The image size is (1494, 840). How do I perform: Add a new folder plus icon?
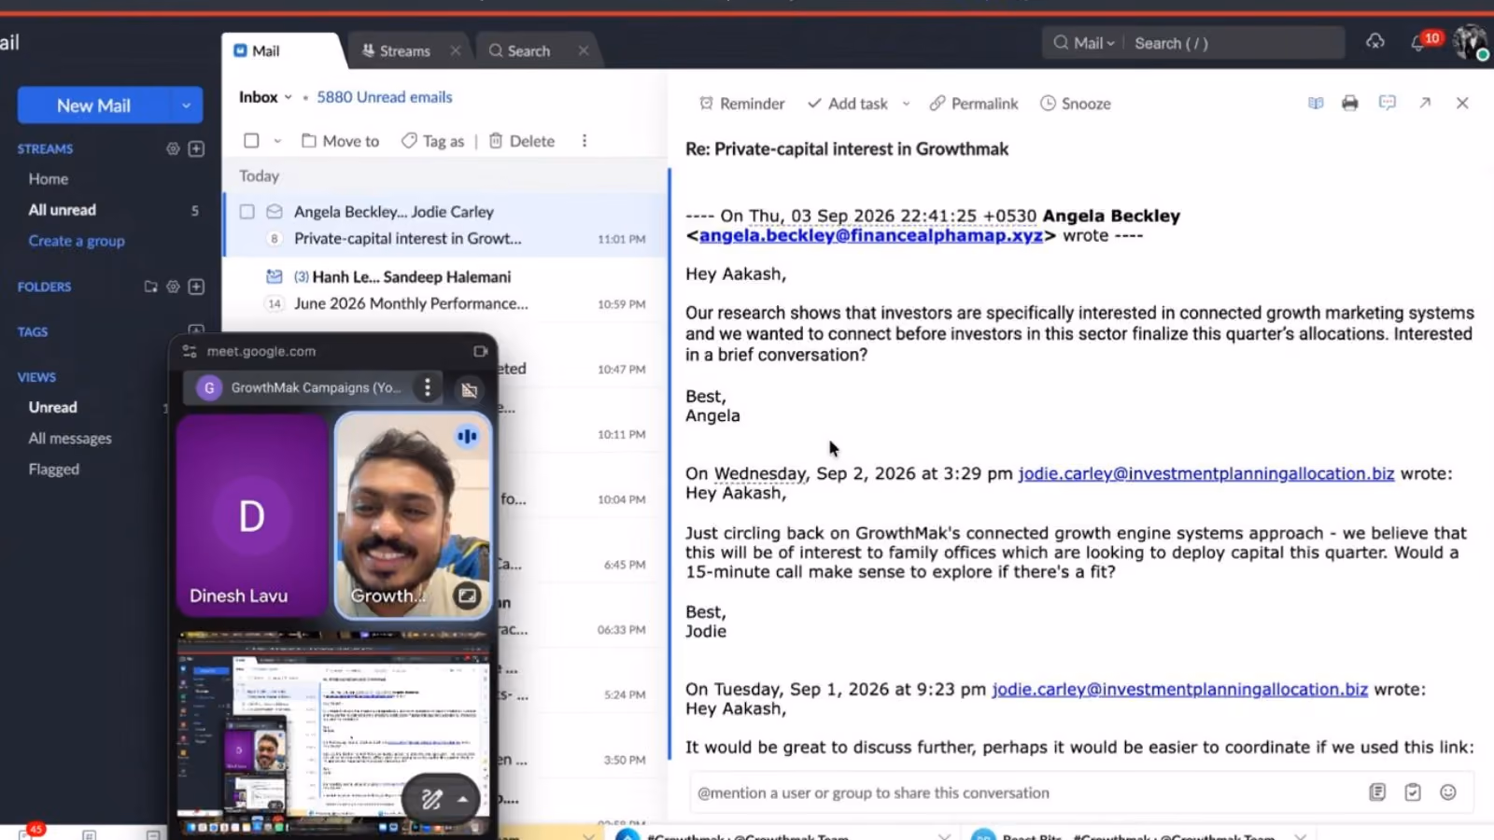point(196,287)
